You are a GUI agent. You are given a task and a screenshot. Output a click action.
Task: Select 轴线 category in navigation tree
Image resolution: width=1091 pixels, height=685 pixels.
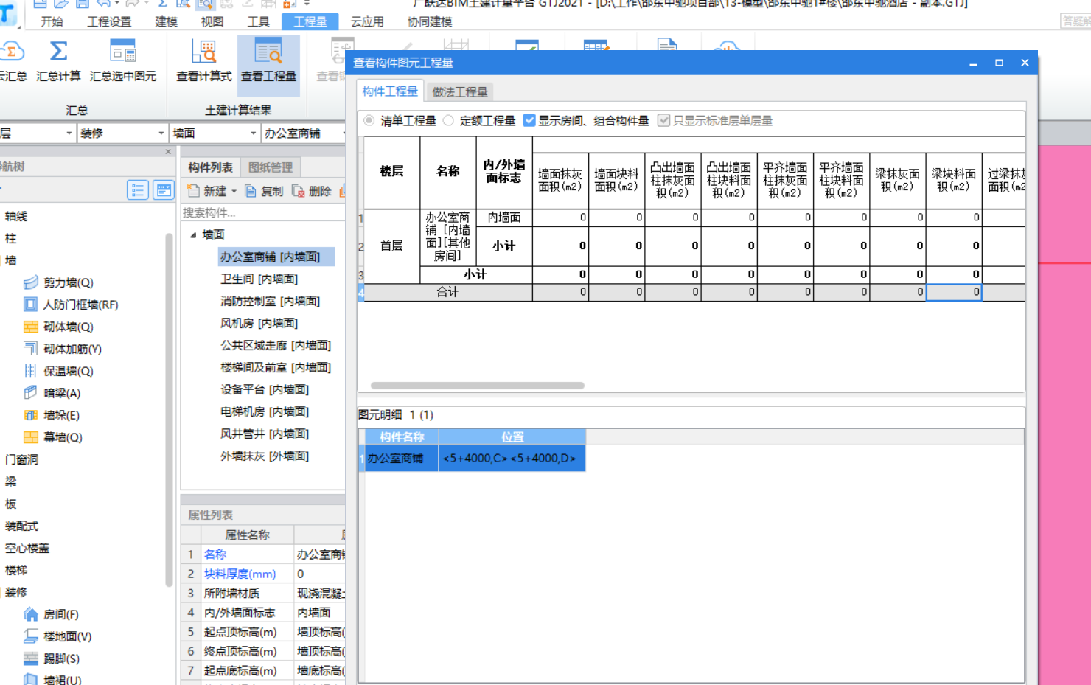click(16, 216)
